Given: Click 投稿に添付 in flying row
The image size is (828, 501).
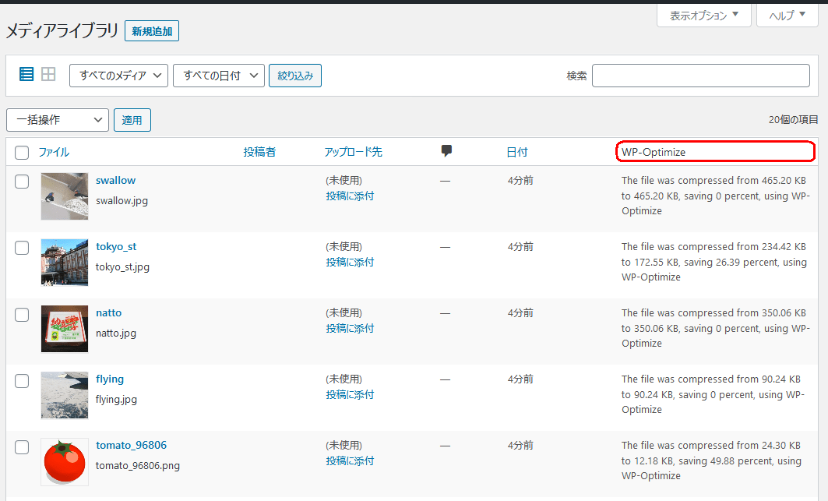Looking at the screenshot, I should pos(350,395).
